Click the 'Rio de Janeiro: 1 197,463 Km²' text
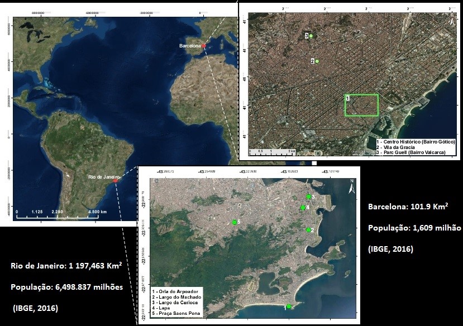The width and height of the screenshot is (463, 326). [x=66, y=266]
